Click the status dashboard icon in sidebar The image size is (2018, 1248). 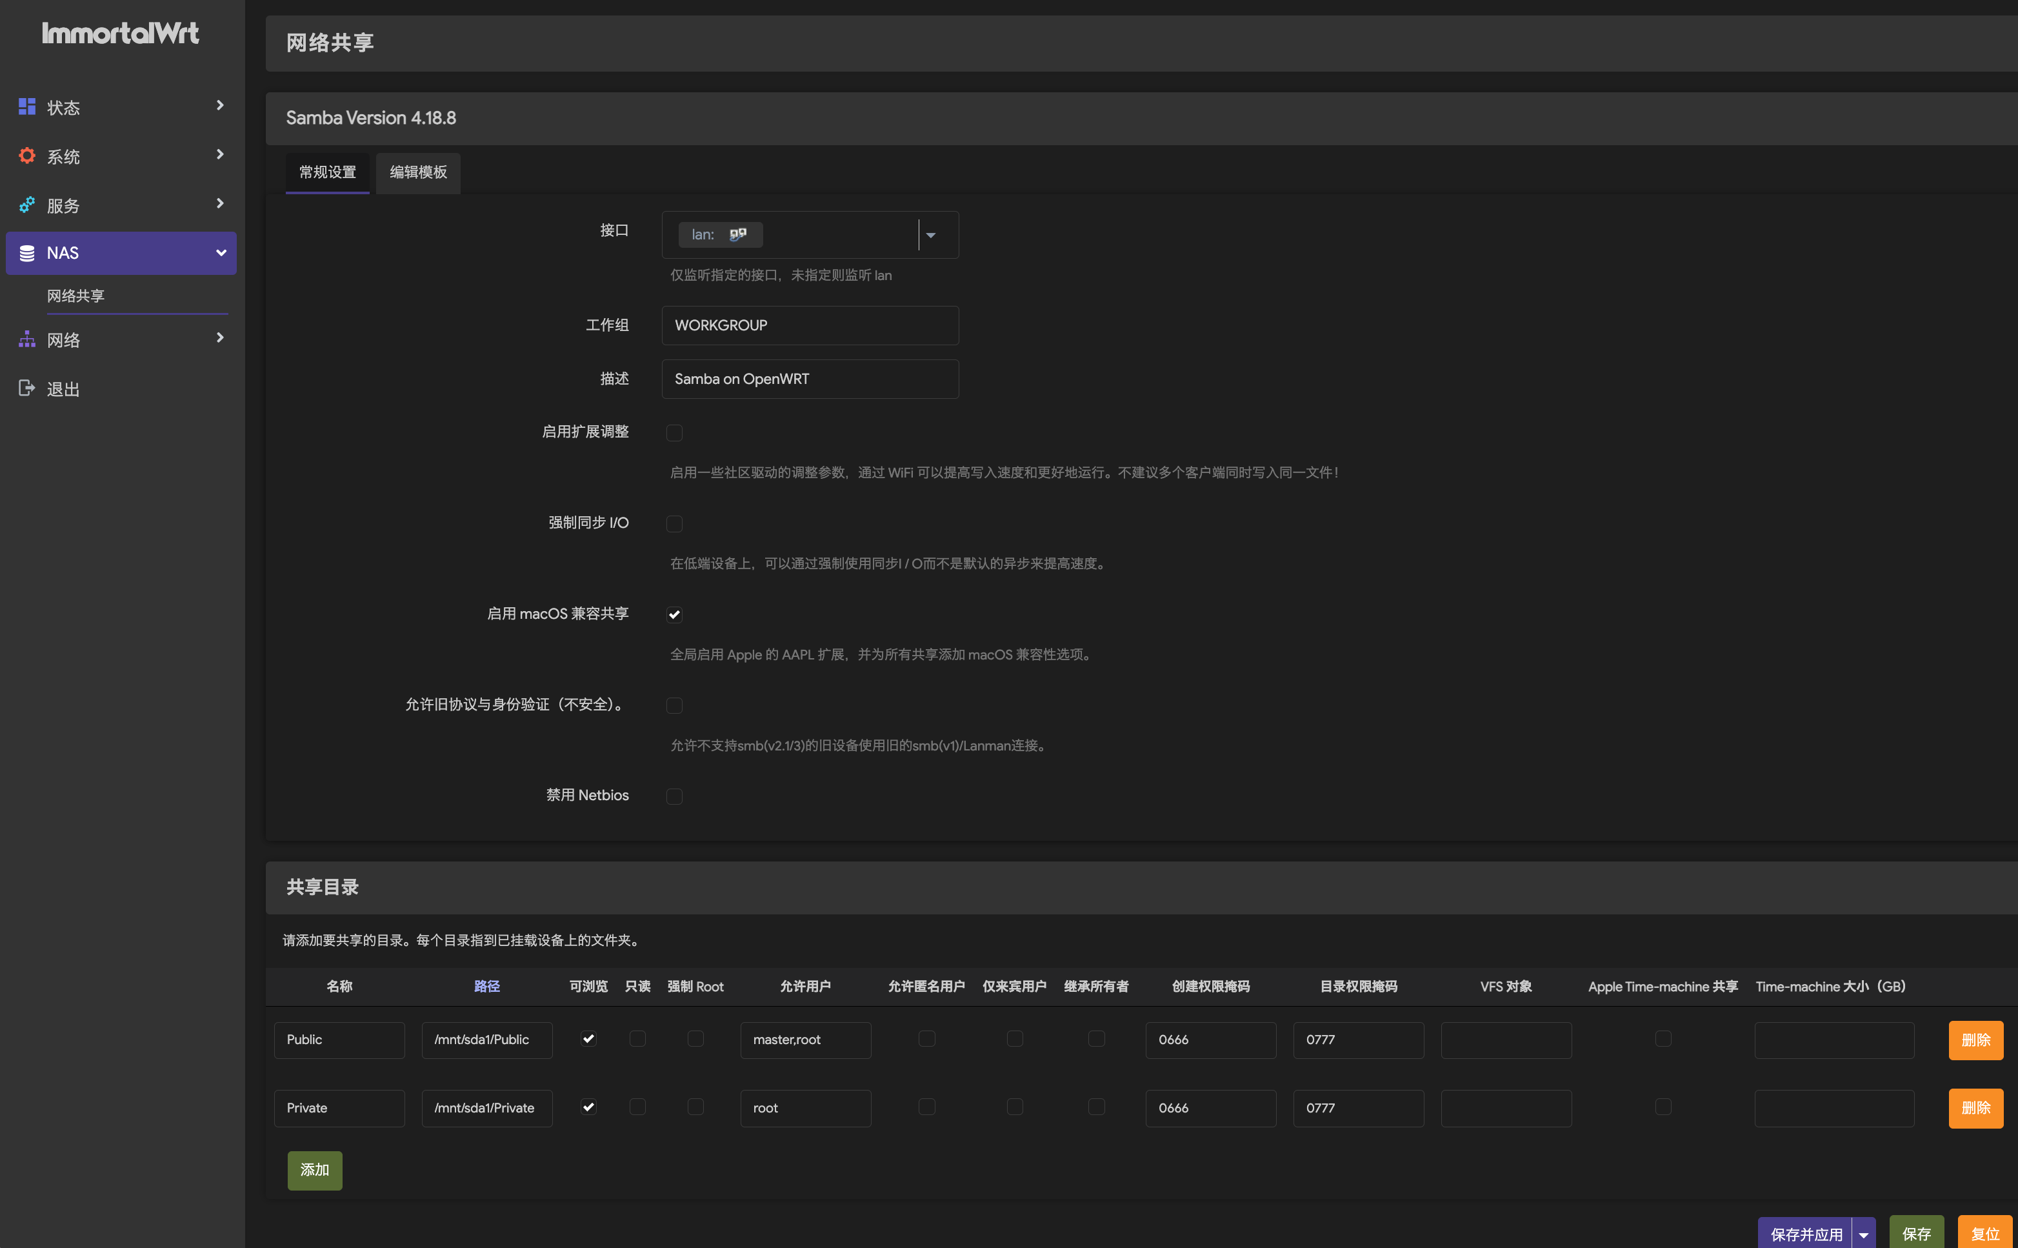click(x=26, y=106)
